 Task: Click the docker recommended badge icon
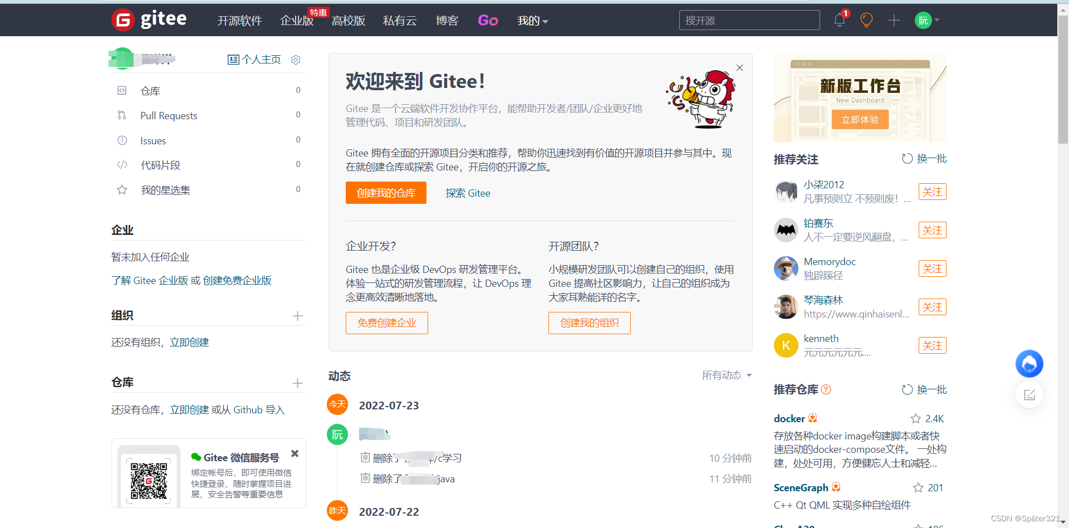813,418
